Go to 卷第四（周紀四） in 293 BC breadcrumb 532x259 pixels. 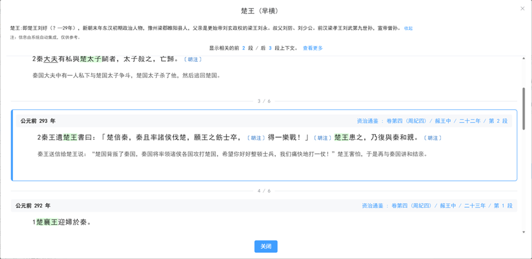tap(407, 121)
